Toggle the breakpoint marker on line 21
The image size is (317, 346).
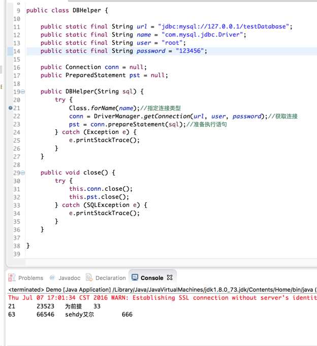click(x=10, y=108)
